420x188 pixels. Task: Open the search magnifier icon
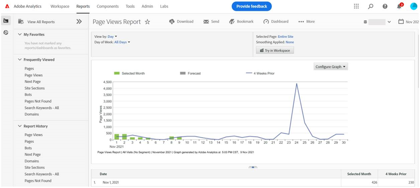tap(371, 6)
